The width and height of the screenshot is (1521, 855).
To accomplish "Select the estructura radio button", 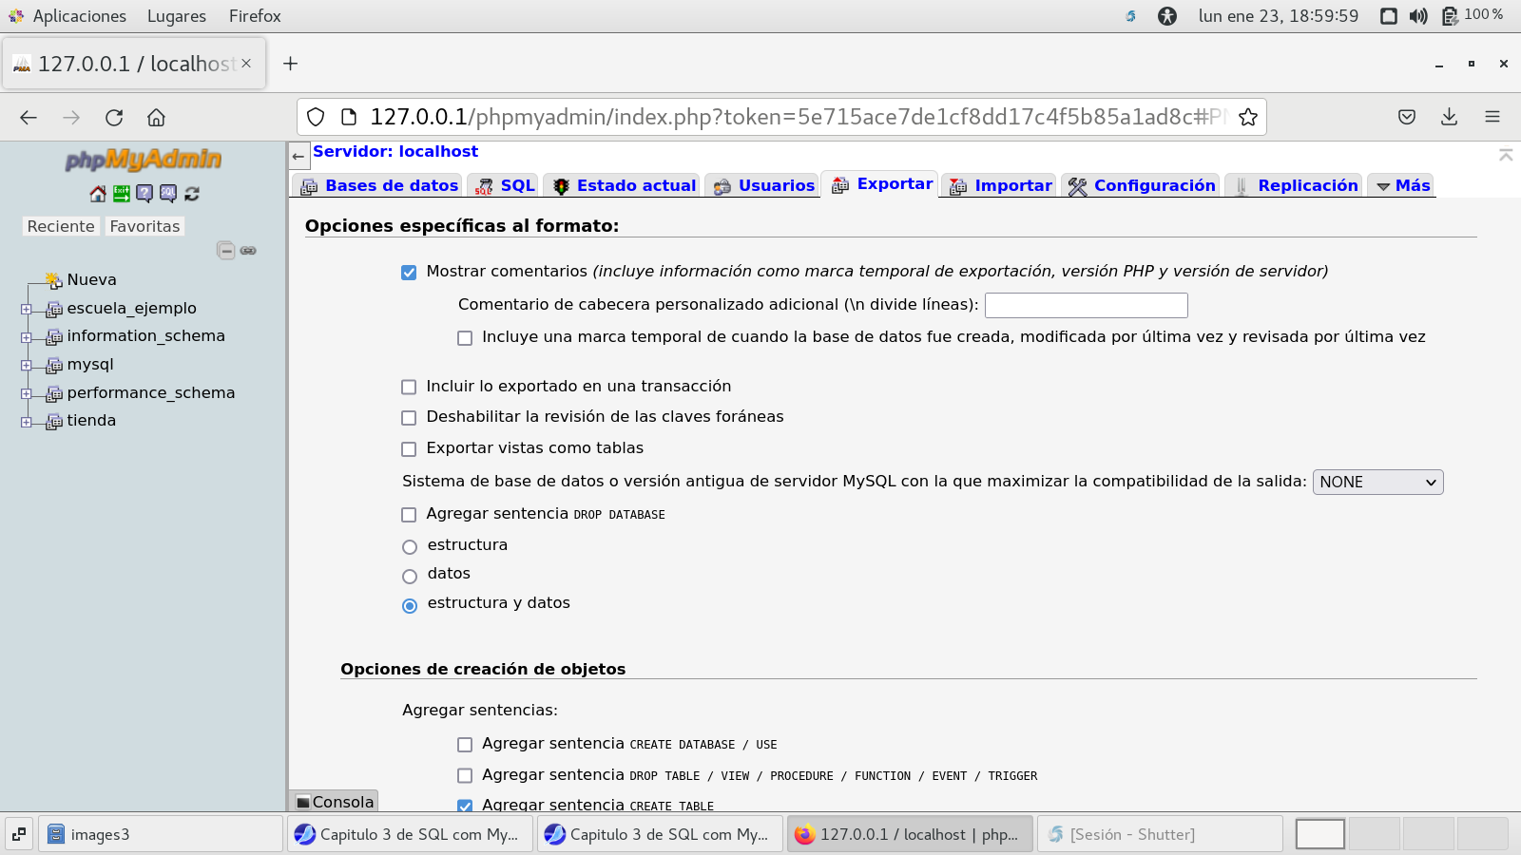I will point(410,547).
